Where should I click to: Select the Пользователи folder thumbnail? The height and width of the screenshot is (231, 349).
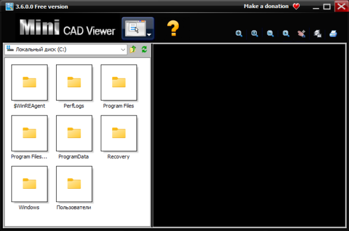point(74,184)
